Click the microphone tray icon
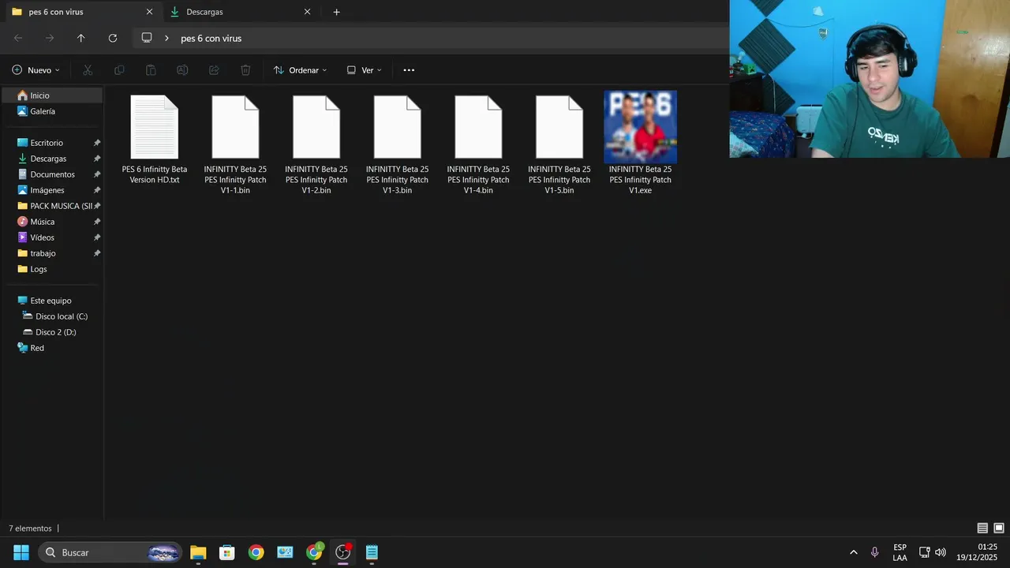Image resolution: width=1010 pixels, height=568 pixels. tap(874, 552)
